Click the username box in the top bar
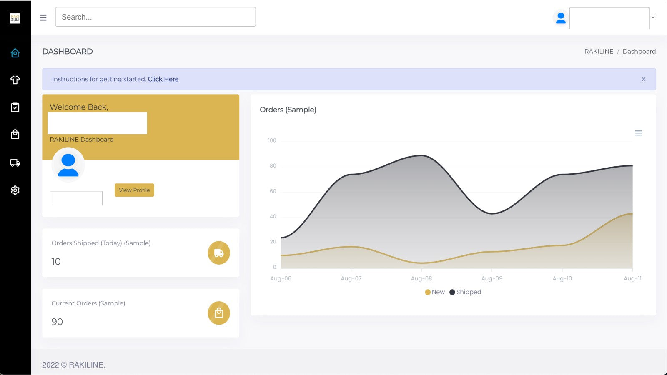 (x=609, y=18)
